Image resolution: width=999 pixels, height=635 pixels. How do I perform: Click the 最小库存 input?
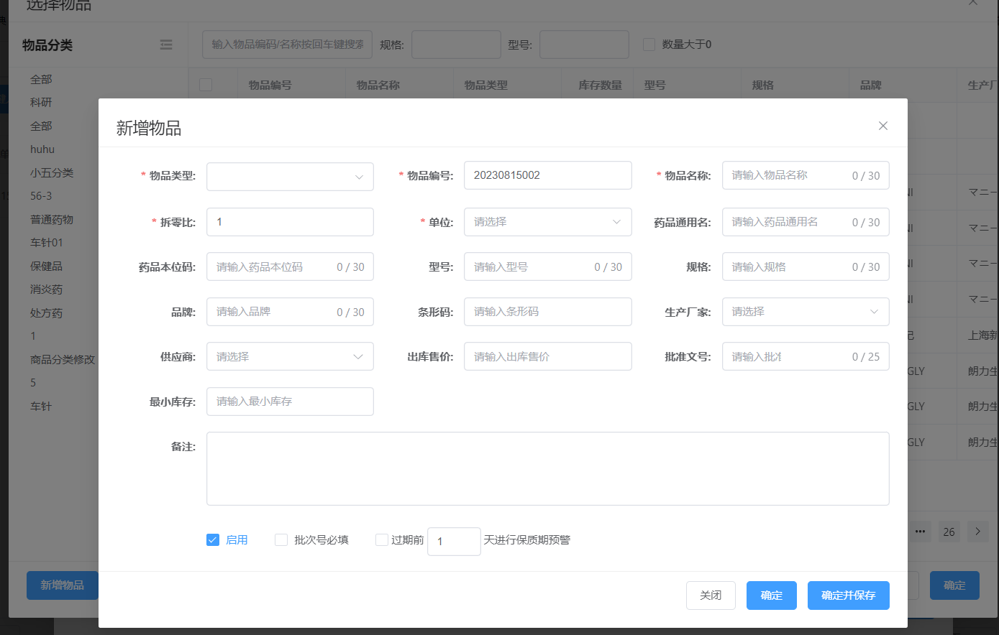coord(290,402)
